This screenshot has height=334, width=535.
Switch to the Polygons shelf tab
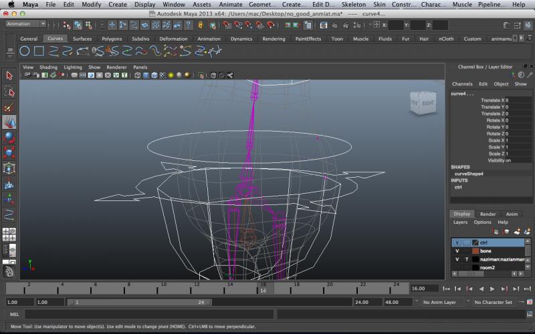[x=112, y=39]
